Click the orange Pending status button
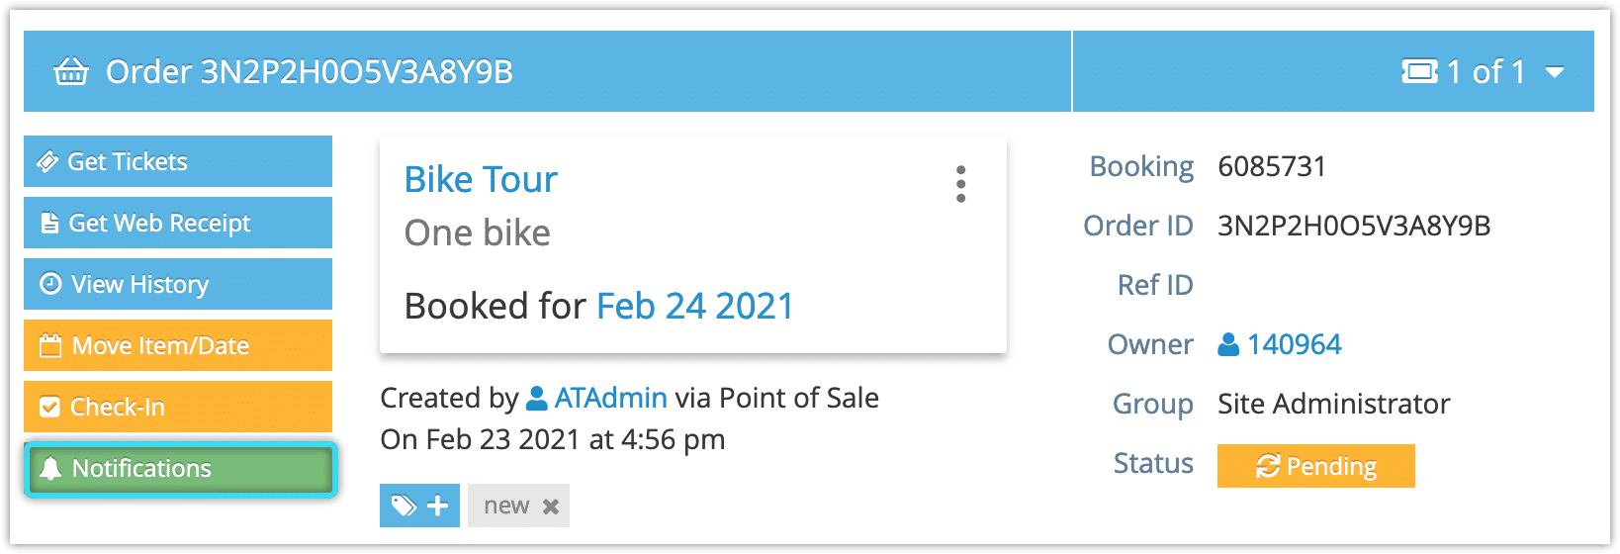 [1316, 466]
